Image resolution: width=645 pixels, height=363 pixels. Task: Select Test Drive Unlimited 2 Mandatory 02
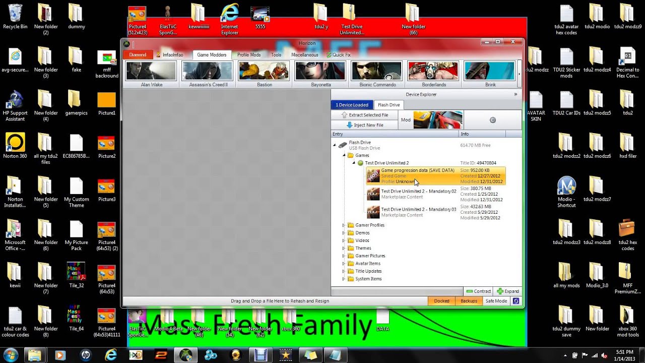pos(435,194)
